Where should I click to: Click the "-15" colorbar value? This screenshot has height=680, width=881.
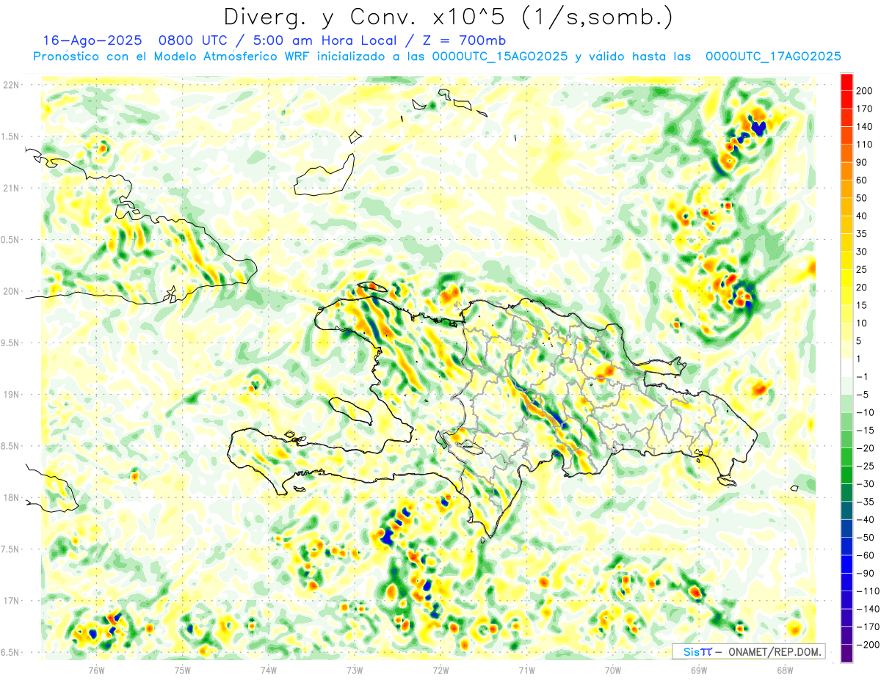pyautogui.click(x=864, y=431)
